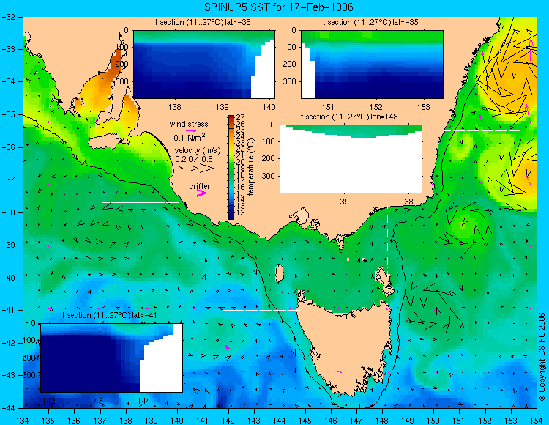
Task: Click the white dashed section line at latitude -35
Action: (482, 130)
